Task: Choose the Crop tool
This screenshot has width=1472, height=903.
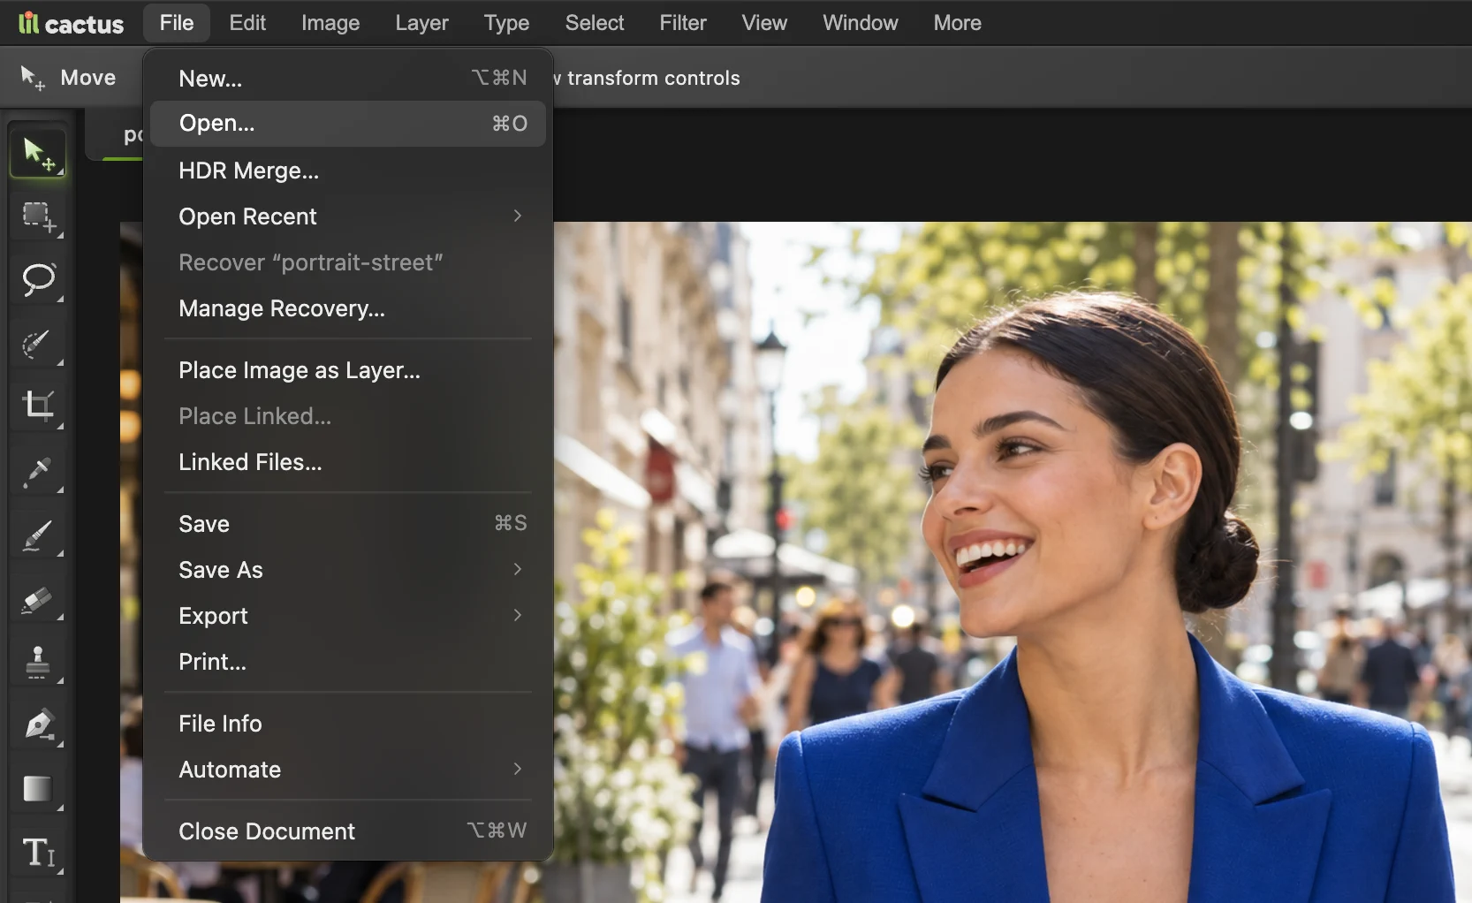Action: (37, 407)
